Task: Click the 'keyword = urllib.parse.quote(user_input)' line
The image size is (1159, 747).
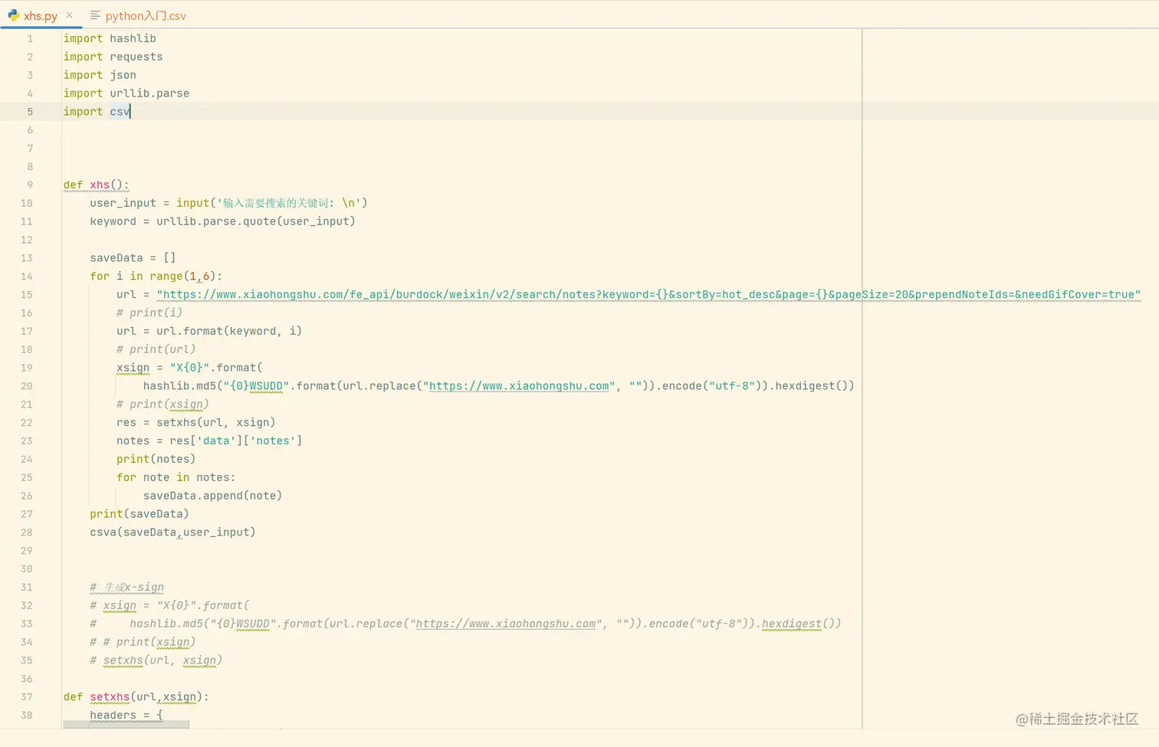Action: [222, 221]
